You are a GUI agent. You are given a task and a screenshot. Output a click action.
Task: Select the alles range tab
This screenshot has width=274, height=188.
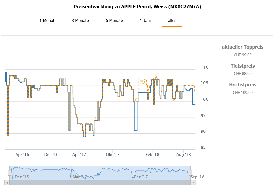point(172,21)
